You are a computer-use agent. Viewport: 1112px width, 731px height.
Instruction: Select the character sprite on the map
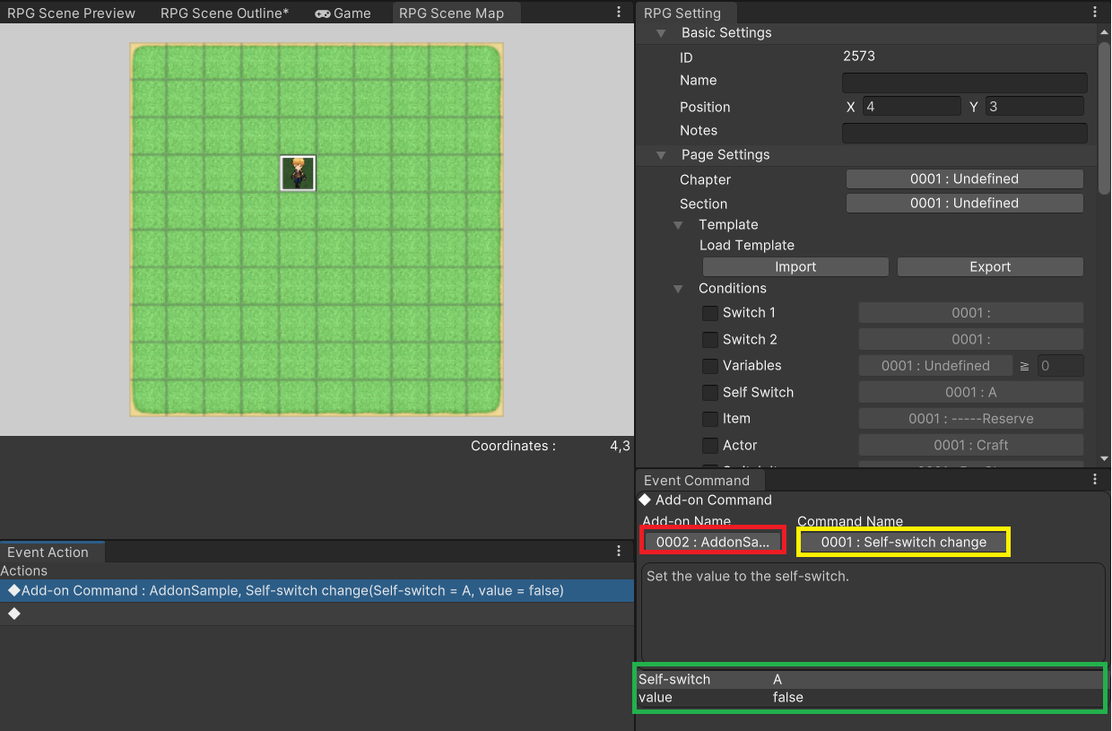pos(298,173)
